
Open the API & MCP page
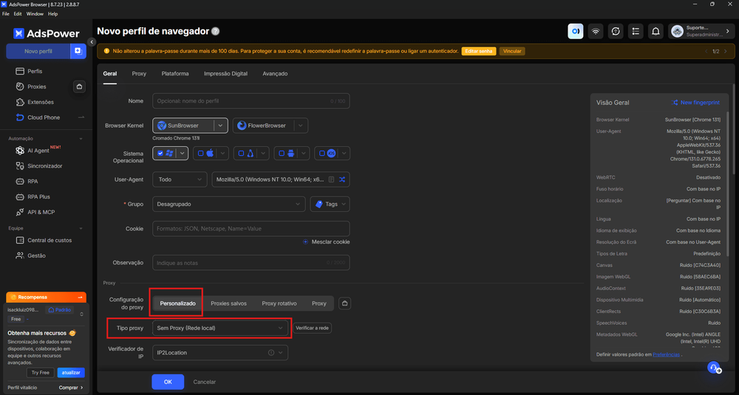(x=41, y=213)
